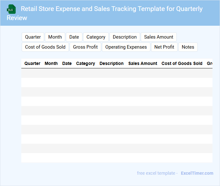Click the Category table column header
Screen dimensions: 220x186
pyautogui.click(x=86, y=63)
